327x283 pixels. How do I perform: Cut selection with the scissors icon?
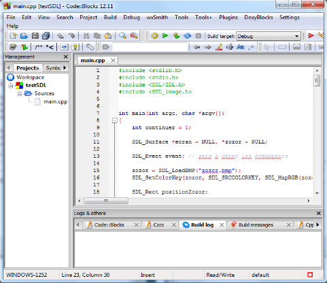86,36
